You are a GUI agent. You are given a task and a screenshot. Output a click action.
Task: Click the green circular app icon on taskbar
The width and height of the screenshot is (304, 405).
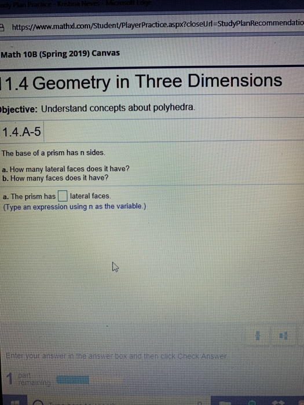point(251,403)
